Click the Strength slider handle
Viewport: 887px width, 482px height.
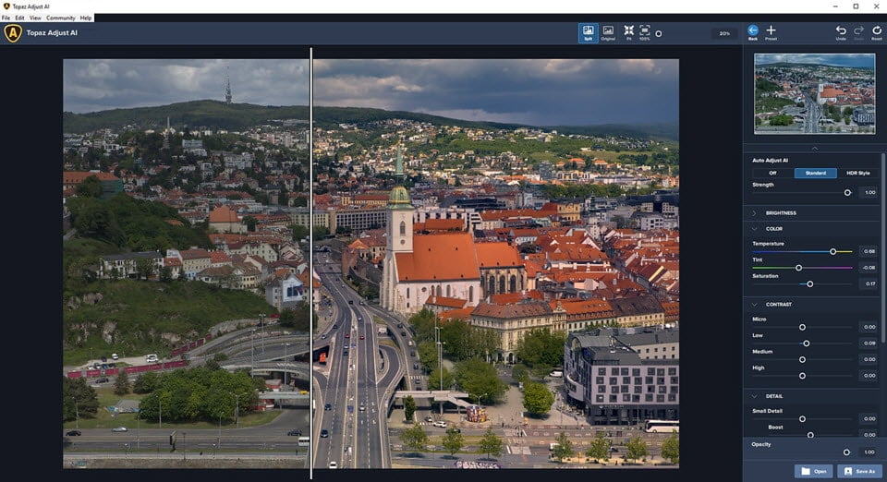pos(847,193)
